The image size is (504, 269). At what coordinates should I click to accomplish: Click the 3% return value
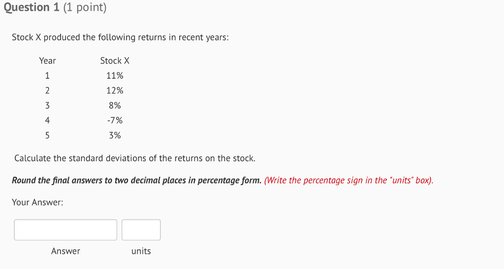pos(115,135)
